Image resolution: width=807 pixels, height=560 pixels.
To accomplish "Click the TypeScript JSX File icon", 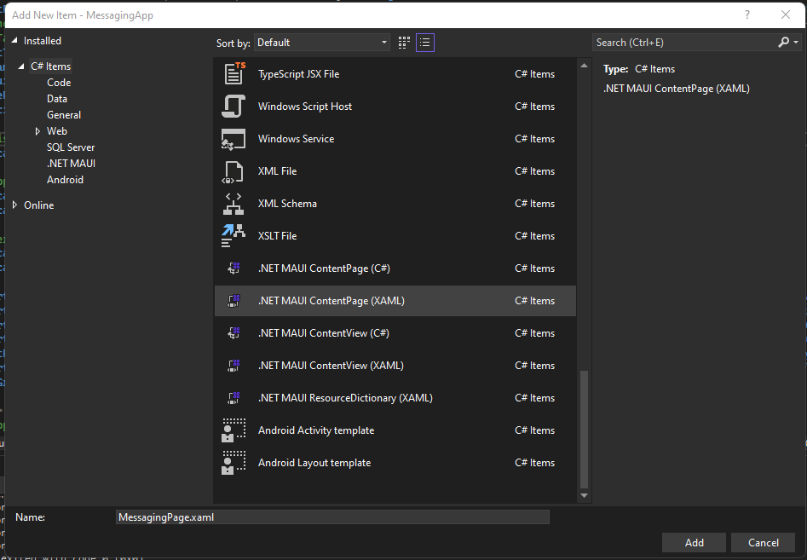I will (233, 74).
